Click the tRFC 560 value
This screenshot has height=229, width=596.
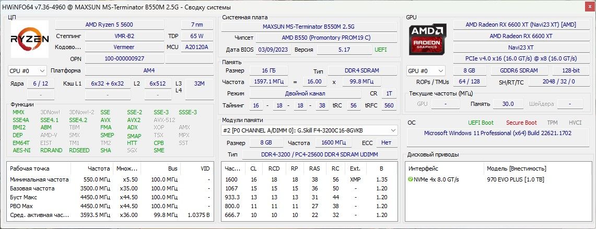[389, 105]
